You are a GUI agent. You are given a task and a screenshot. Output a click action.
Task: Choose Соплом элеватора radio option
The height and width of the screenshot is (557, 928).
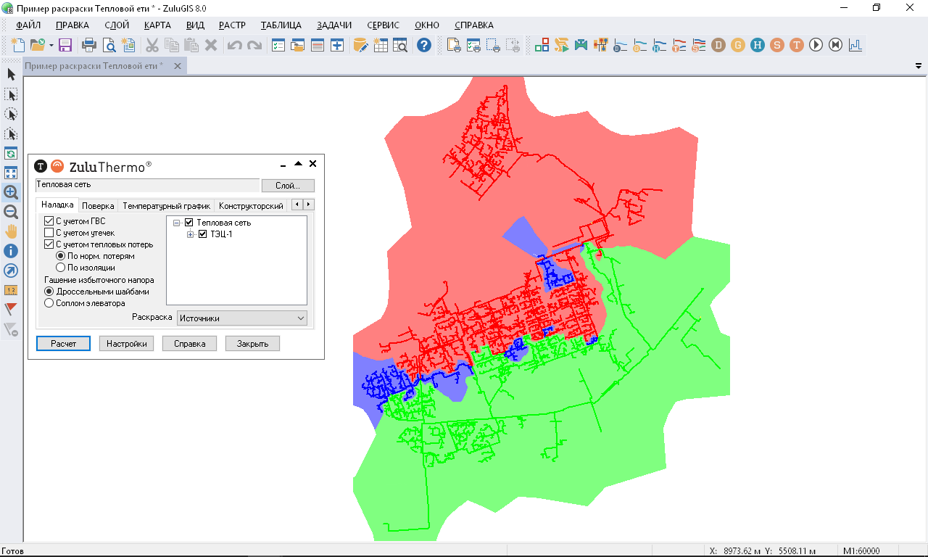coord(49,303)
